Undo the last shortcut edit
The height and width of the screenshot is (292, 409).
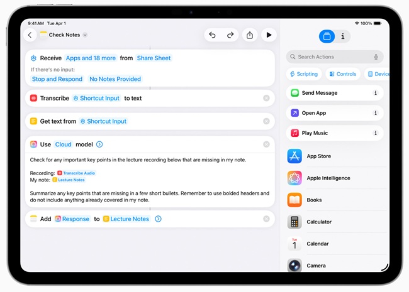coord(213,35)
